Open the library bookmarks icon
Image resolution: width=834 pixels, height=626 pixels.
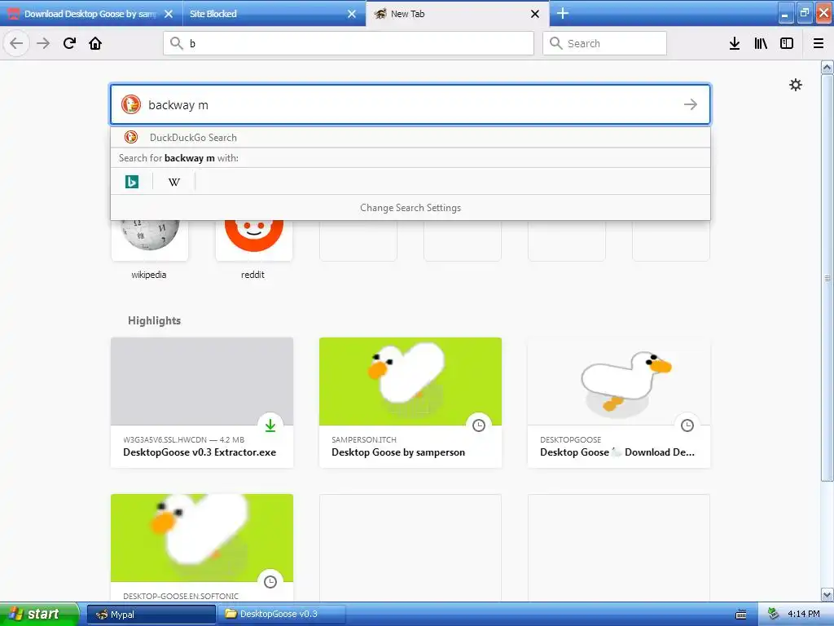coord(761,43)
